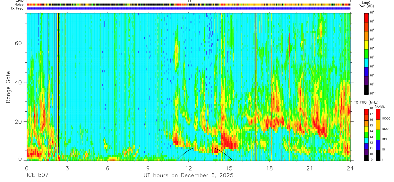Click the 3 hour tick label on the time axis
The width and height of the screenshot is (394, 182).
click(67, 168)
